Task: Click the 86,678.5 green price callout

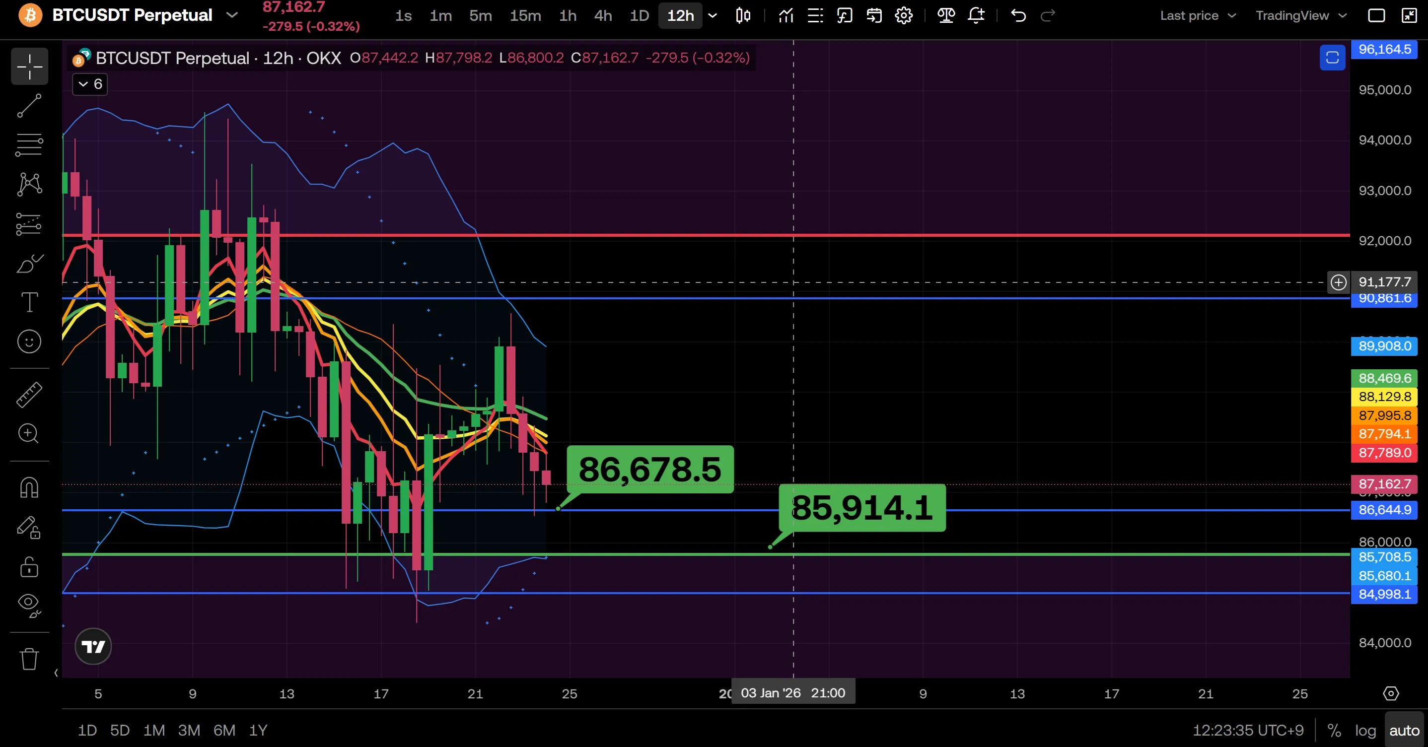Action: tap(649, 470)
